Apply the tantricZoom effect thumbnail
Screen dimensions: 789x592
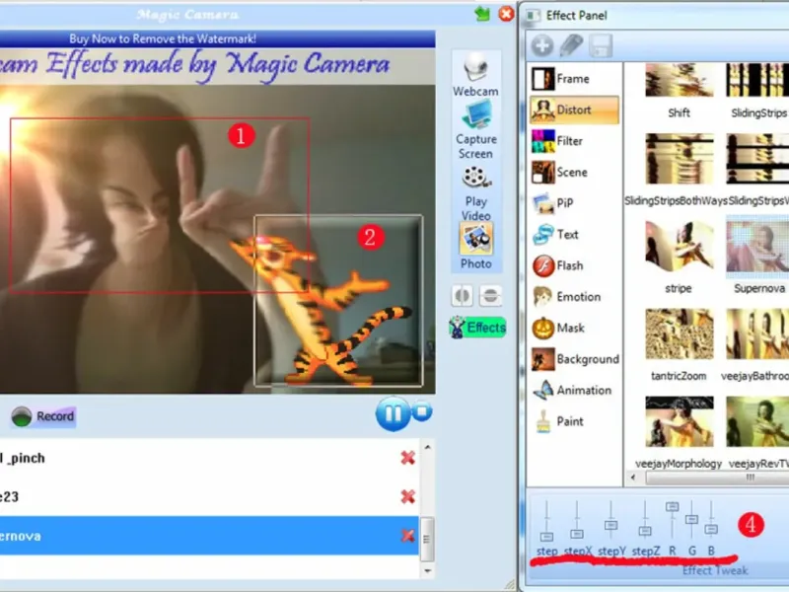pyautogui.click(x=680, y=333)
